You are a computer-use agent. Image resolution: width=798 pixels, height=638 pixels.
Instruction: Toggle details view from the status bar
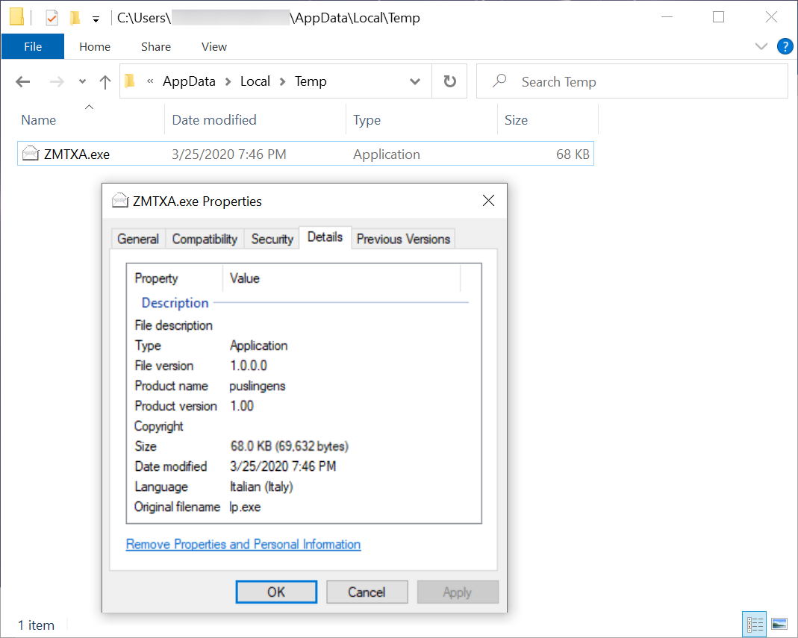click(754, 625)
